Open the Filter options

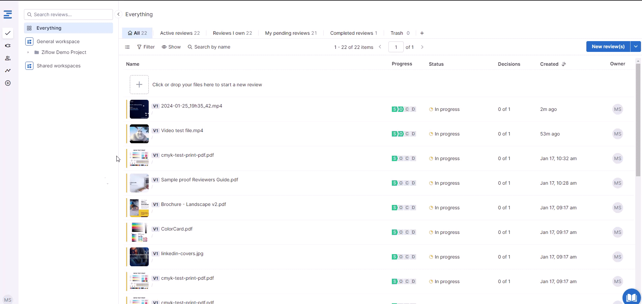coord(146,47)
